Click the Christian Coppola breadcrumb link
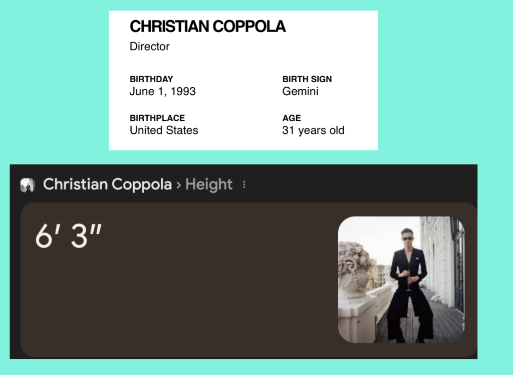Viewport: 513px width, 375px height. (107, 184)
